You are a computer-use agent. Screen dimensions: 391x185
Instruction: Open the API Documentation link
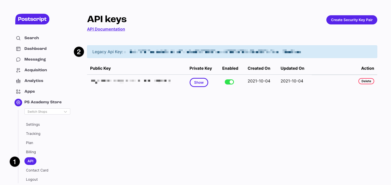coord(106,29)
